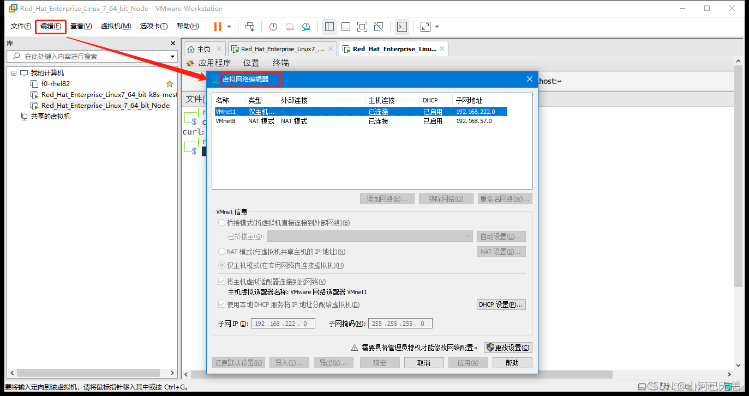Toggle 使用本地 DHCP 服务 checkbox
The image size is (749, 396).
221,304
